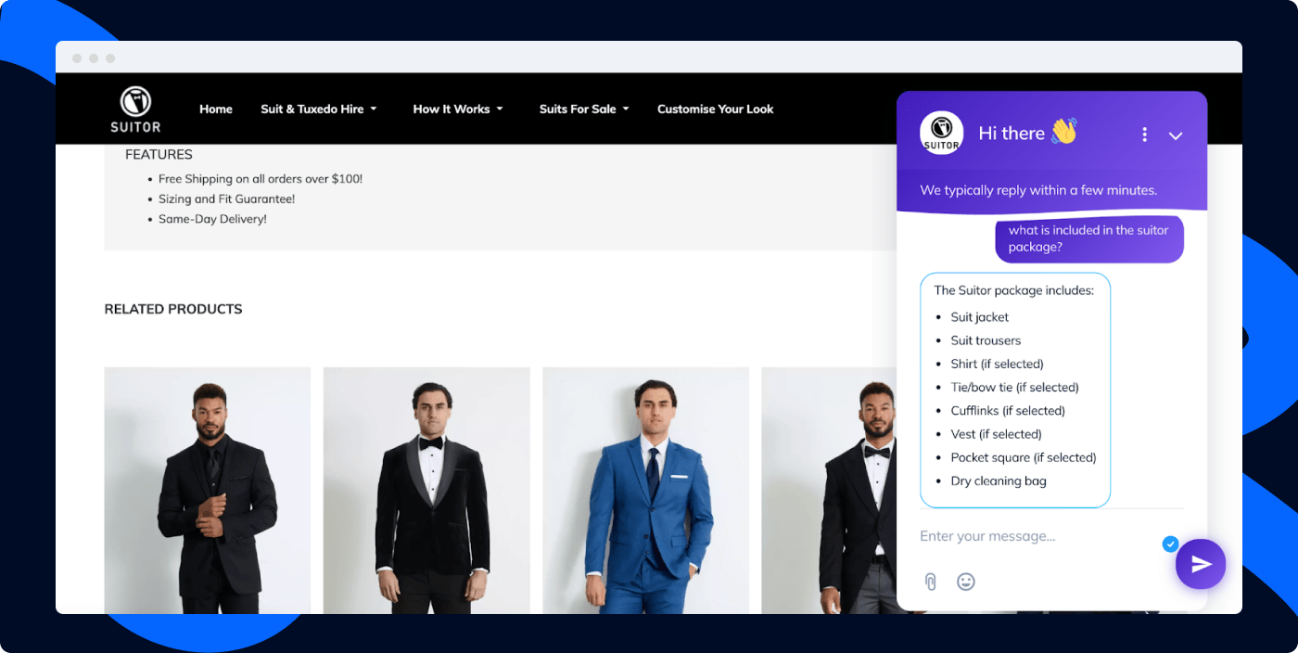Open the blue suit related product
Viewport: 1298px width, 653px height.
[645, 491]
